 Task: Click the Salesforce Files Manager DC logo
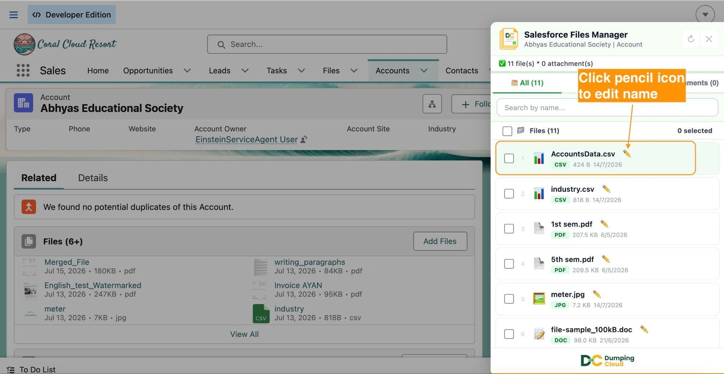(509, 39)
